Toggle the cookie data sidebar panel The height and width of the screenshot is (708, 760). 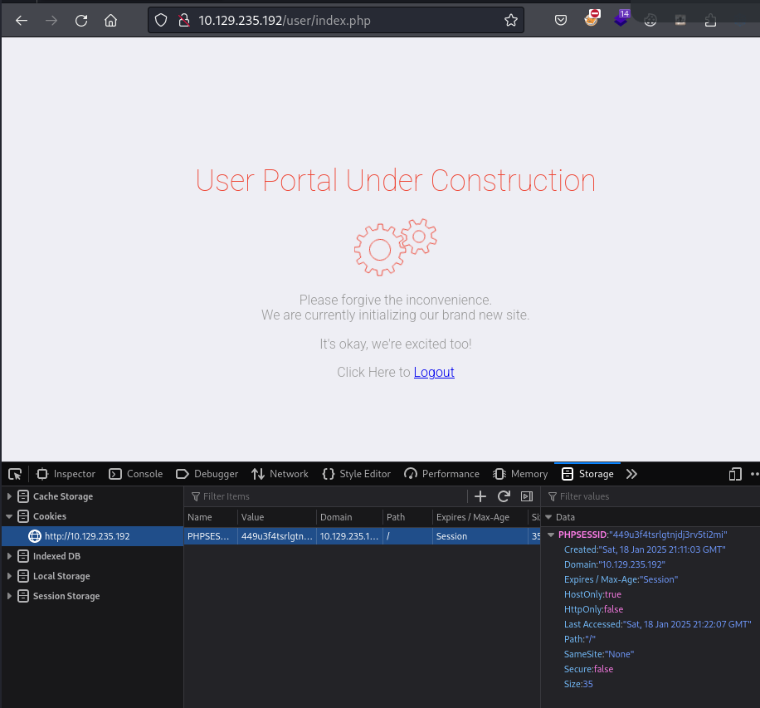pos(527,496)
